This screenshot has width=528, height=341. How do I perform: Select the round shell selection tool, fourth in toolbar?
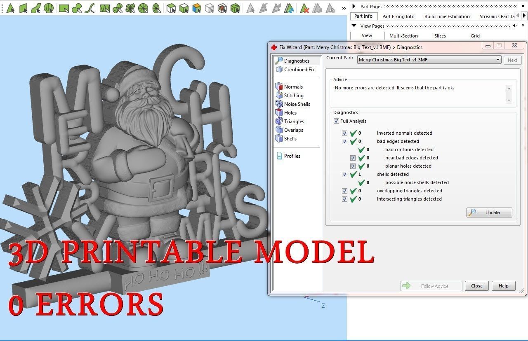coord(49,8)
